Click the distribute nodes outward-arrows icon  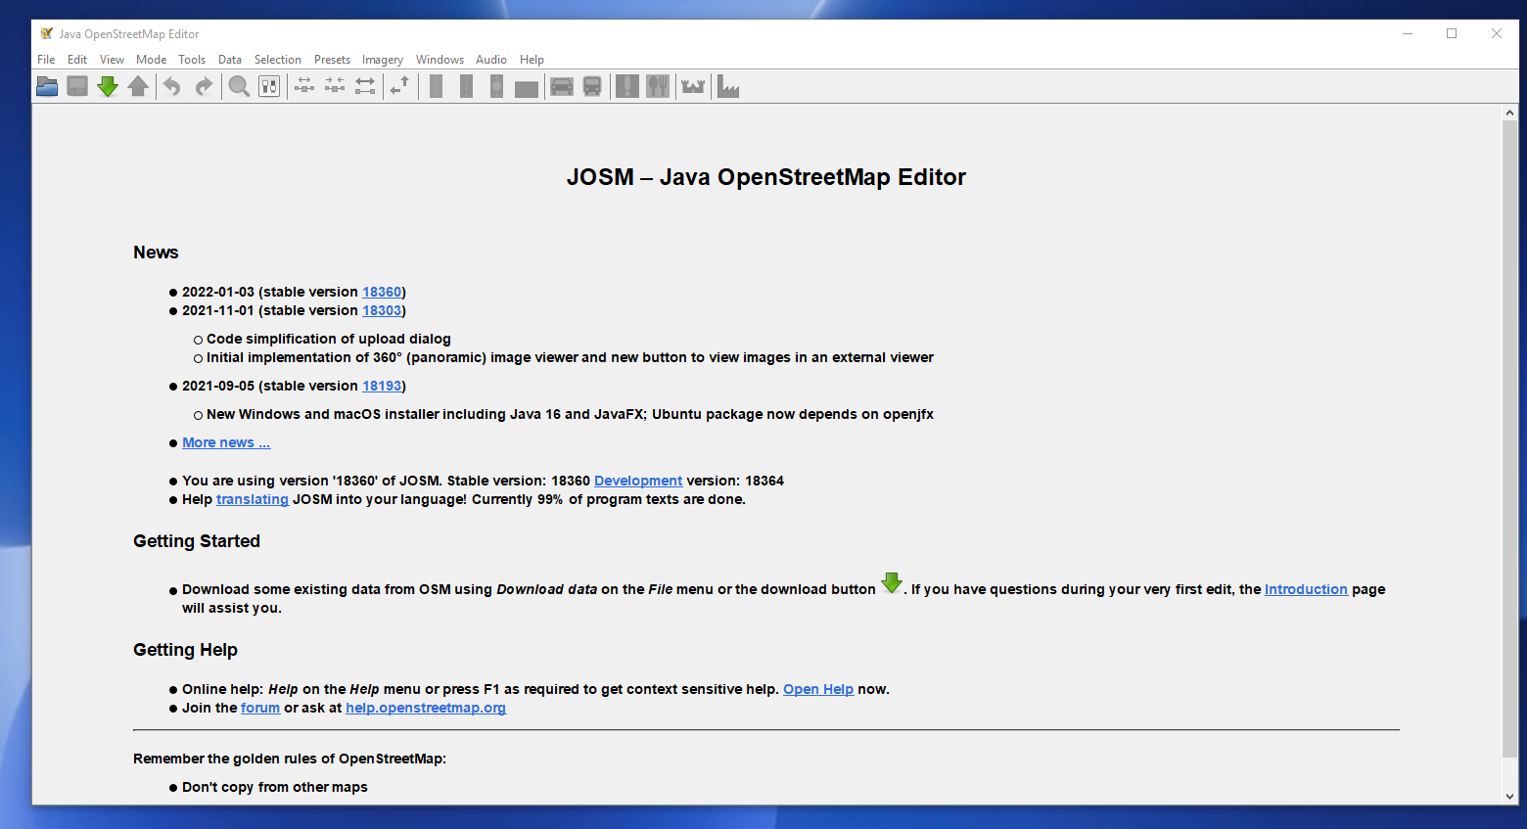coord(304,87)
